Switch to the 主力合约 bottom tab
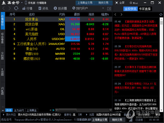Viewport: 164px width, 123px height. [19, 110]
